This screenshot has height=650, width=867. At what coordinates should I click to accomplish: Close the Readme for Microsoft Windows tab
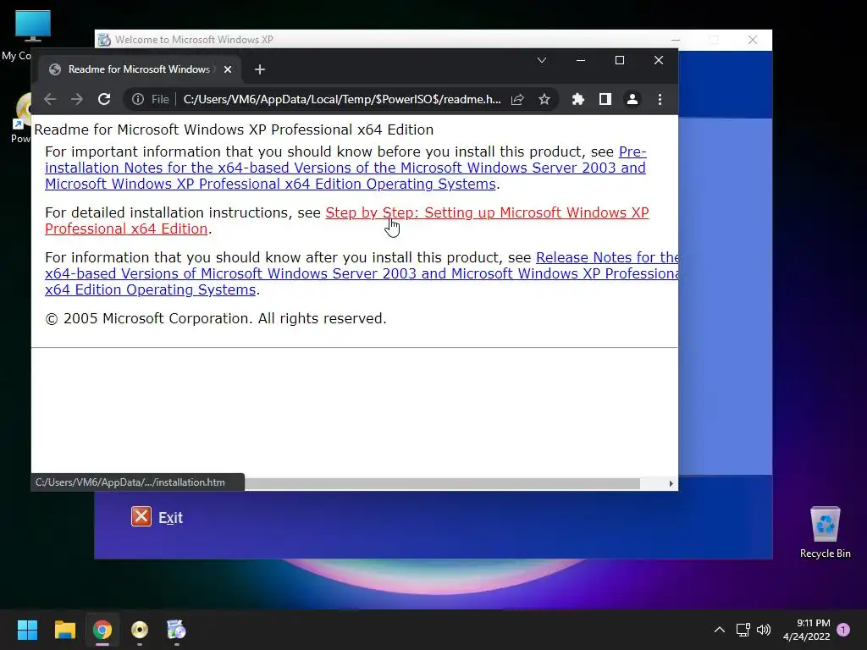[x=228, y=69]
